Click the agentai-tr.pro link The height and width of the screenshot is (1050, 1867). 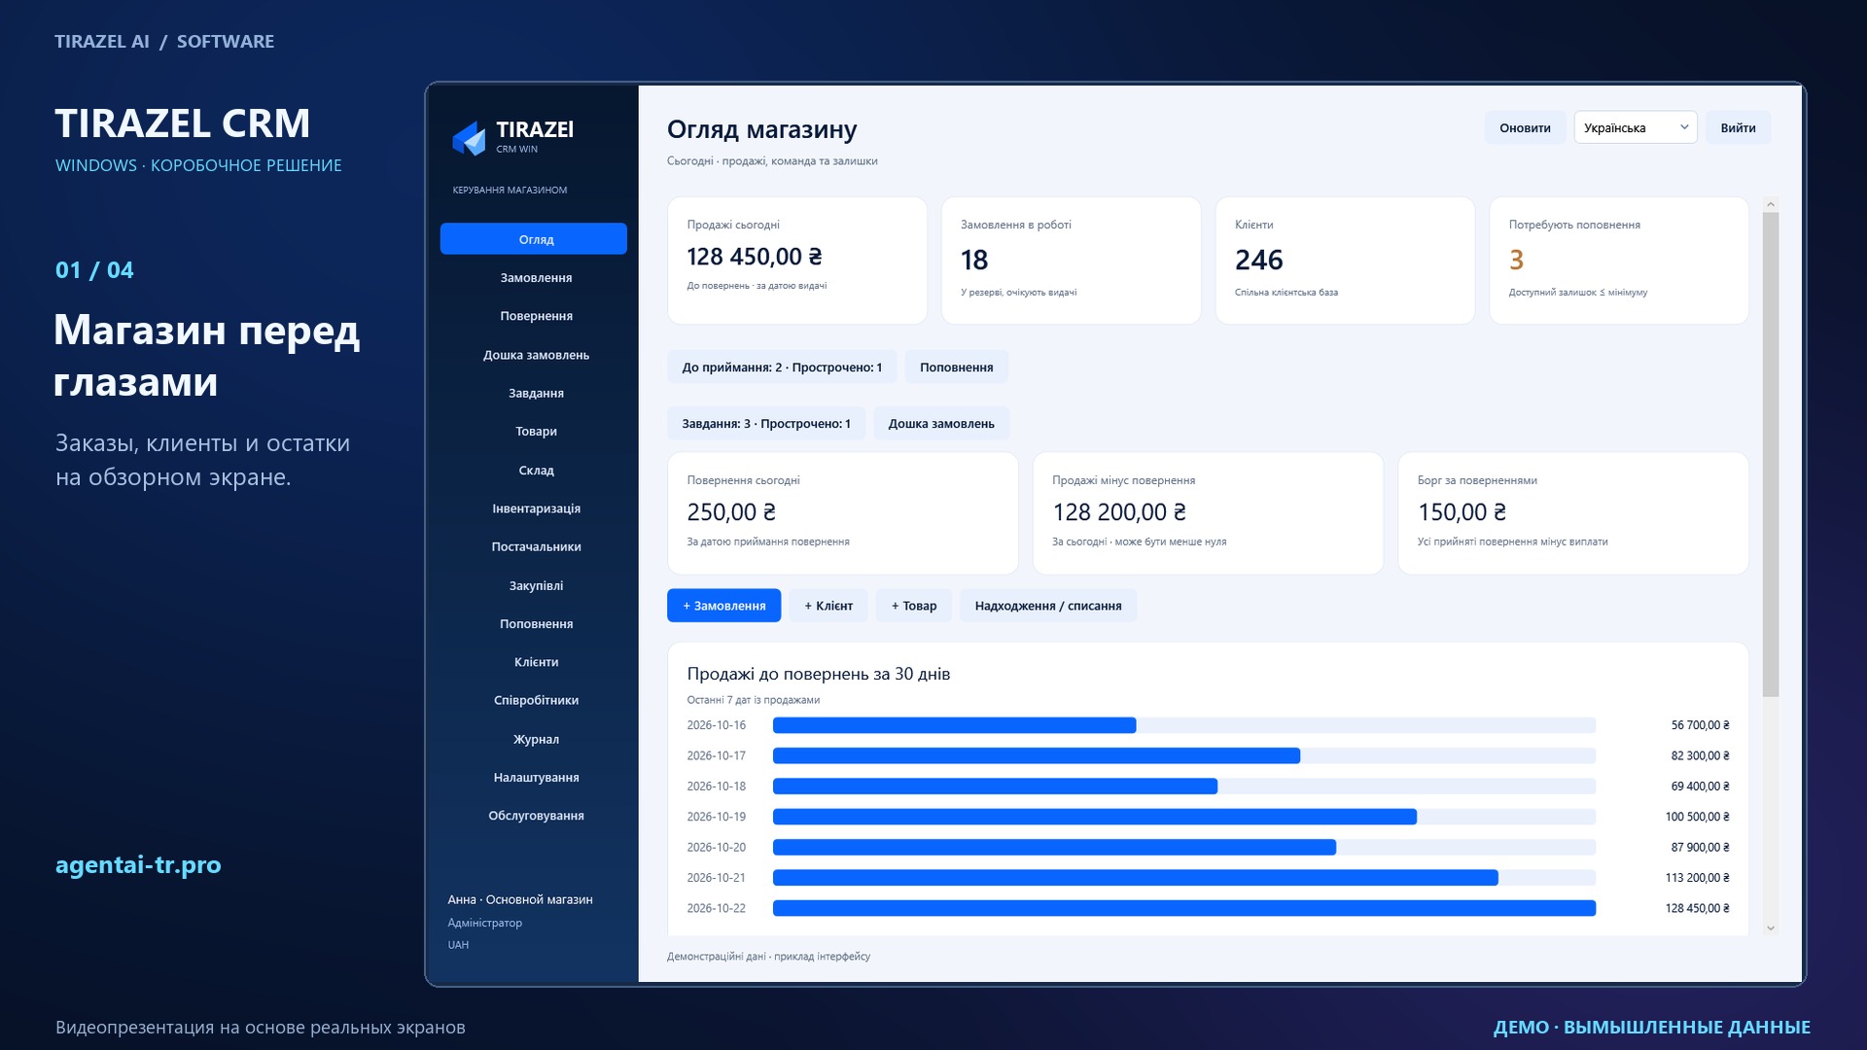tap(138, 864)
